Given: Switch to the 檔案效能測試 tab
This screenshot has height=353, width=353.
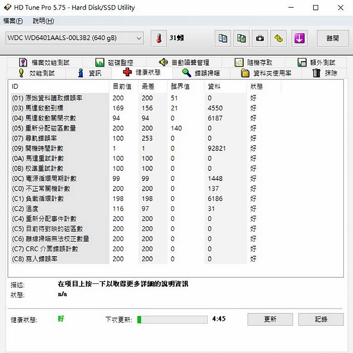Looking at the screenshot, I should coord(44,63).
